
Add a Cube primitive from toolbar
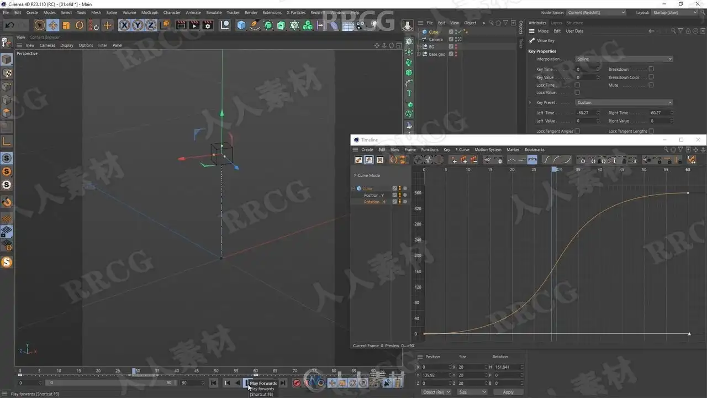point(241,25)
